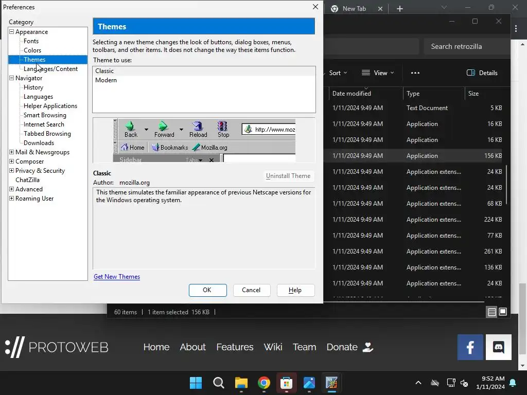
Task: Switch Explorer to large thumbnails view
Action: pyautogui.click(x=503, y=312)
